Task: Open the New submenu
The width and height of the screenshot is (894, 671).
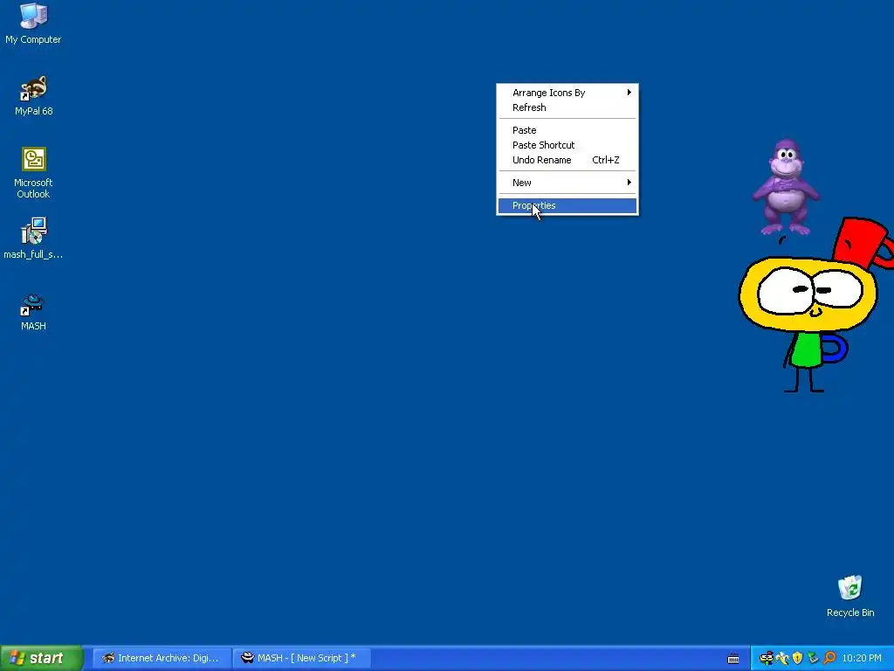Action: coord(567,183)
